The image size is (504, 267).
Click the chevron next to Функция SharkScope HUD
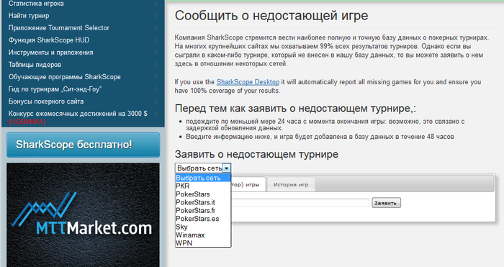(x=156, y=40)
